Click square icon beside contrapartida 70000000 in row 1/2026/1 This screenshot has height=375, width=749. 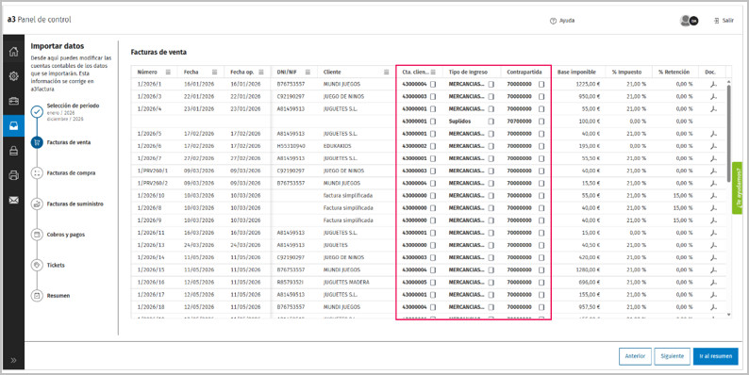point(541,84)
